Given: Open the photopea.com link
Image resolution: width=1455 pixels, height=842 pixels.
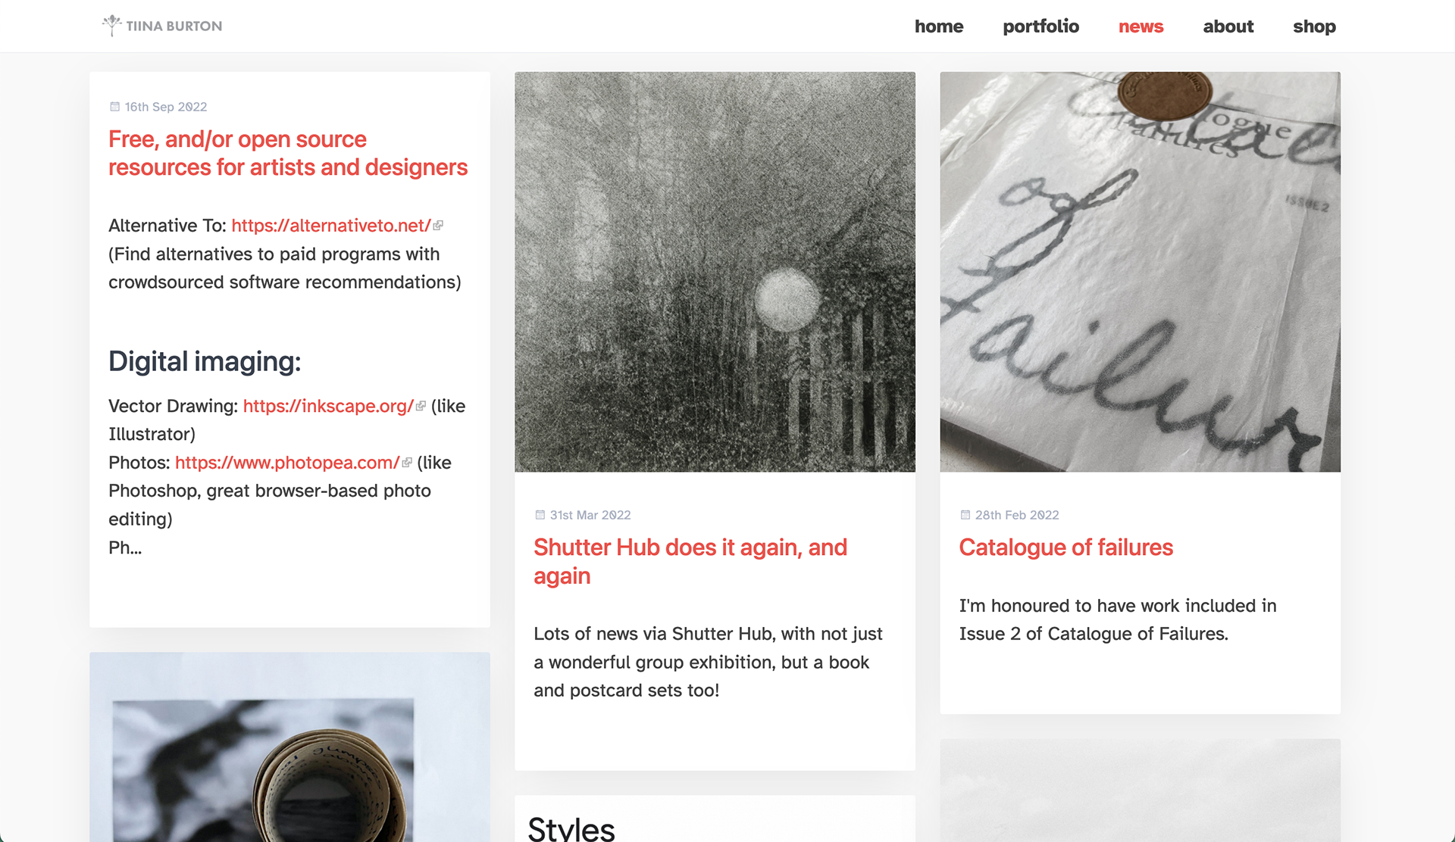Looking at the screenshot, I should pos(287,463).
